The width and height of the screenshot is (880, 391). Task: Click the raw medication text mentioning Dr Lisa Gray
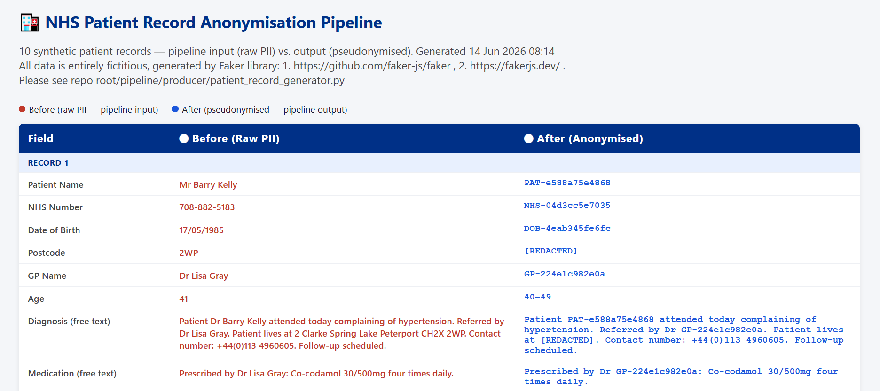[316, 373]
